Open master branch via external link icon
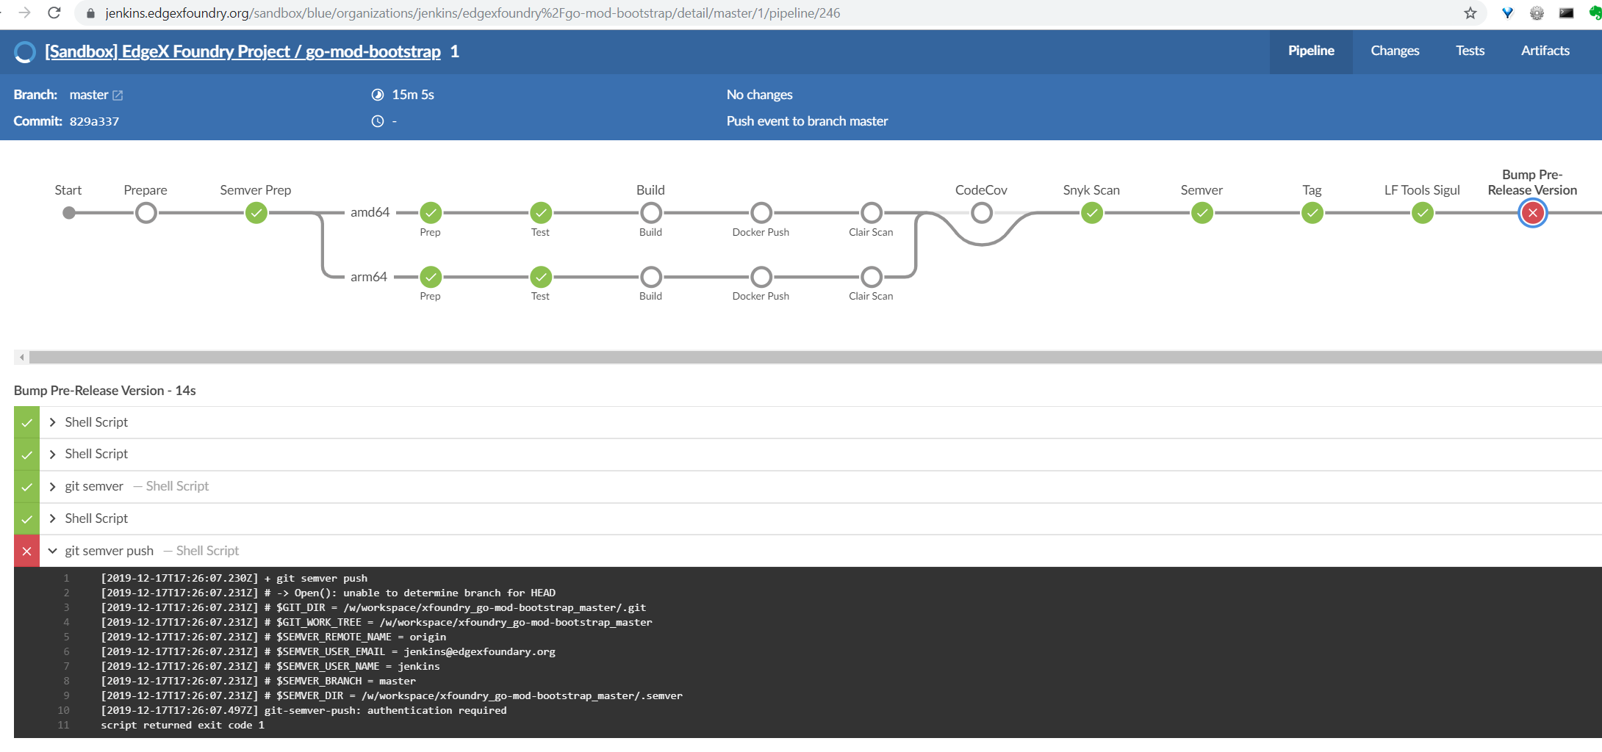The width and height of the screenshot is (1602, 752). click(118, 95)
